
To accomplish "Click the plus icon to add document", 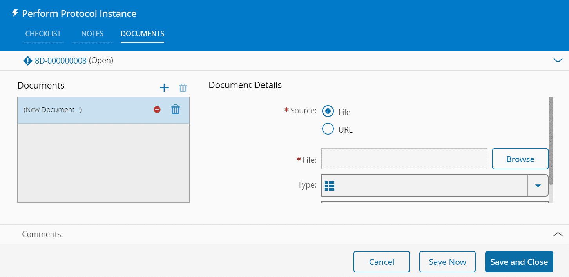I will 164,88.
